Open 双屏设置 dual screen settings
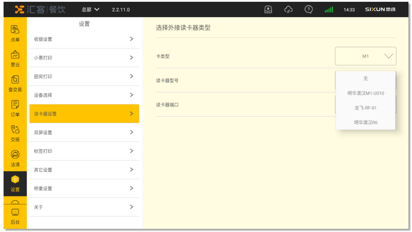 [84, 132]
